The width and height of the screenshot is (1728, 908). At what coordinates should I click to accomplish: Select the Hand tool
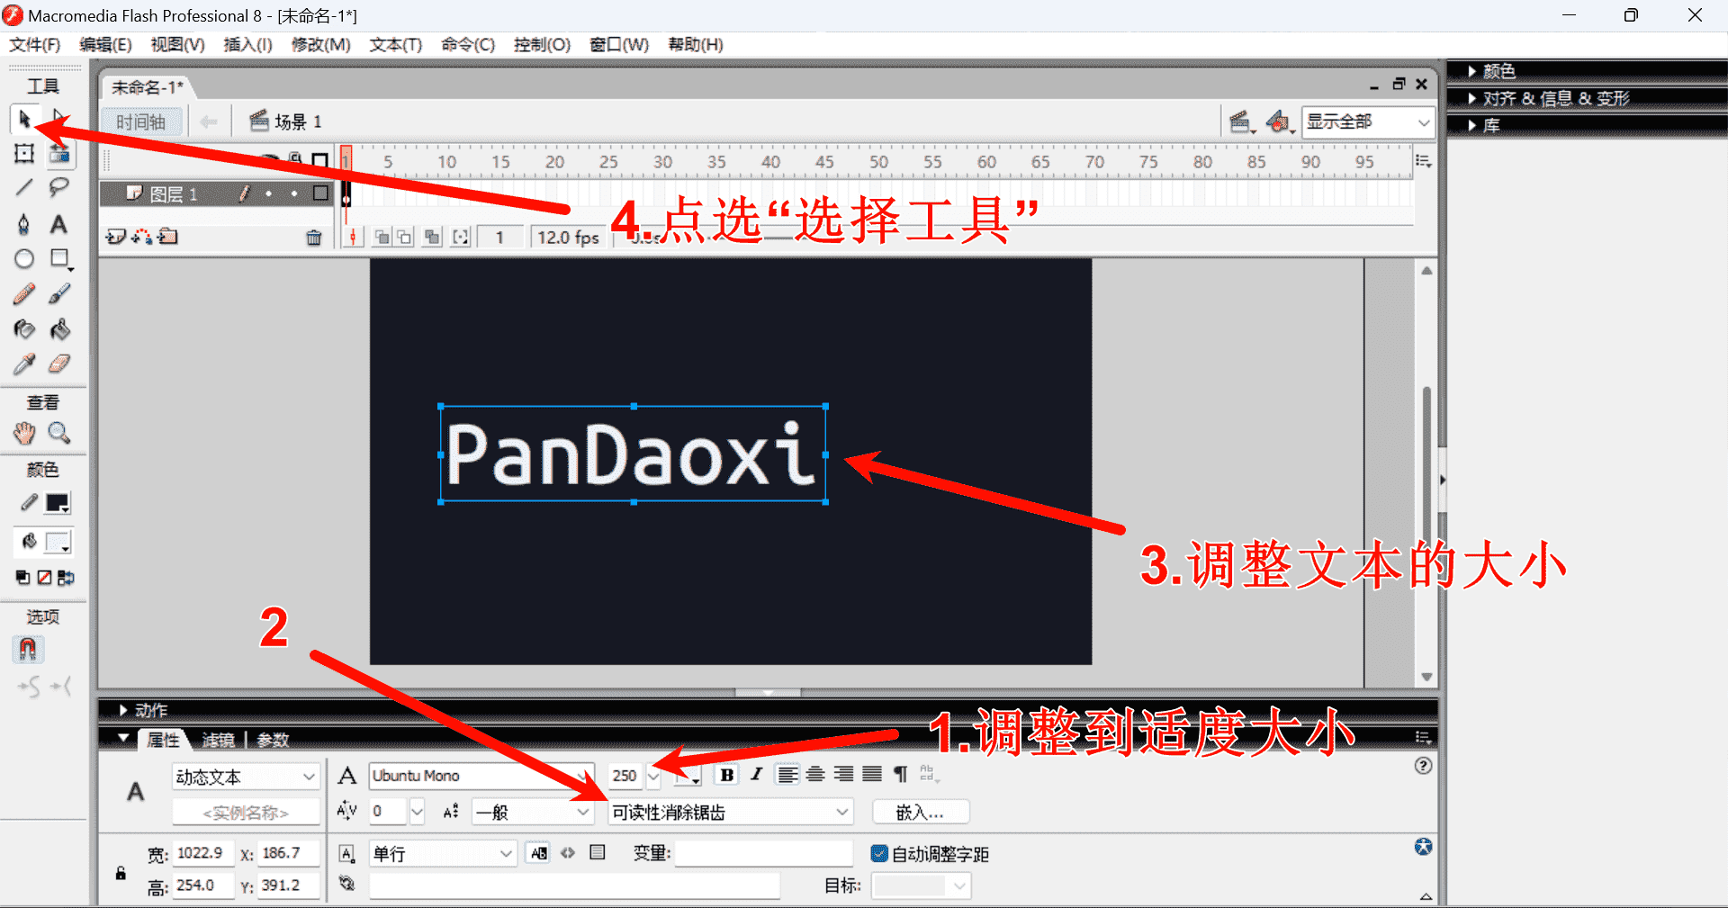(x=24, y=433)
